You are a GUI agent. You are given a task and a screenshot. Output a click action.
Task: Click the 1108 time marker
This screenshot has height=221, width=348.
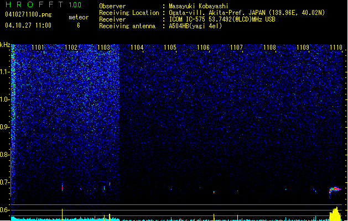(x=269, y=48)
